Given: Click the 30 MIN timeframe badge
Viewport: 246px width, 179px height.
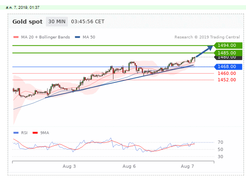Looking at the screenshot, I should [57, 22].
